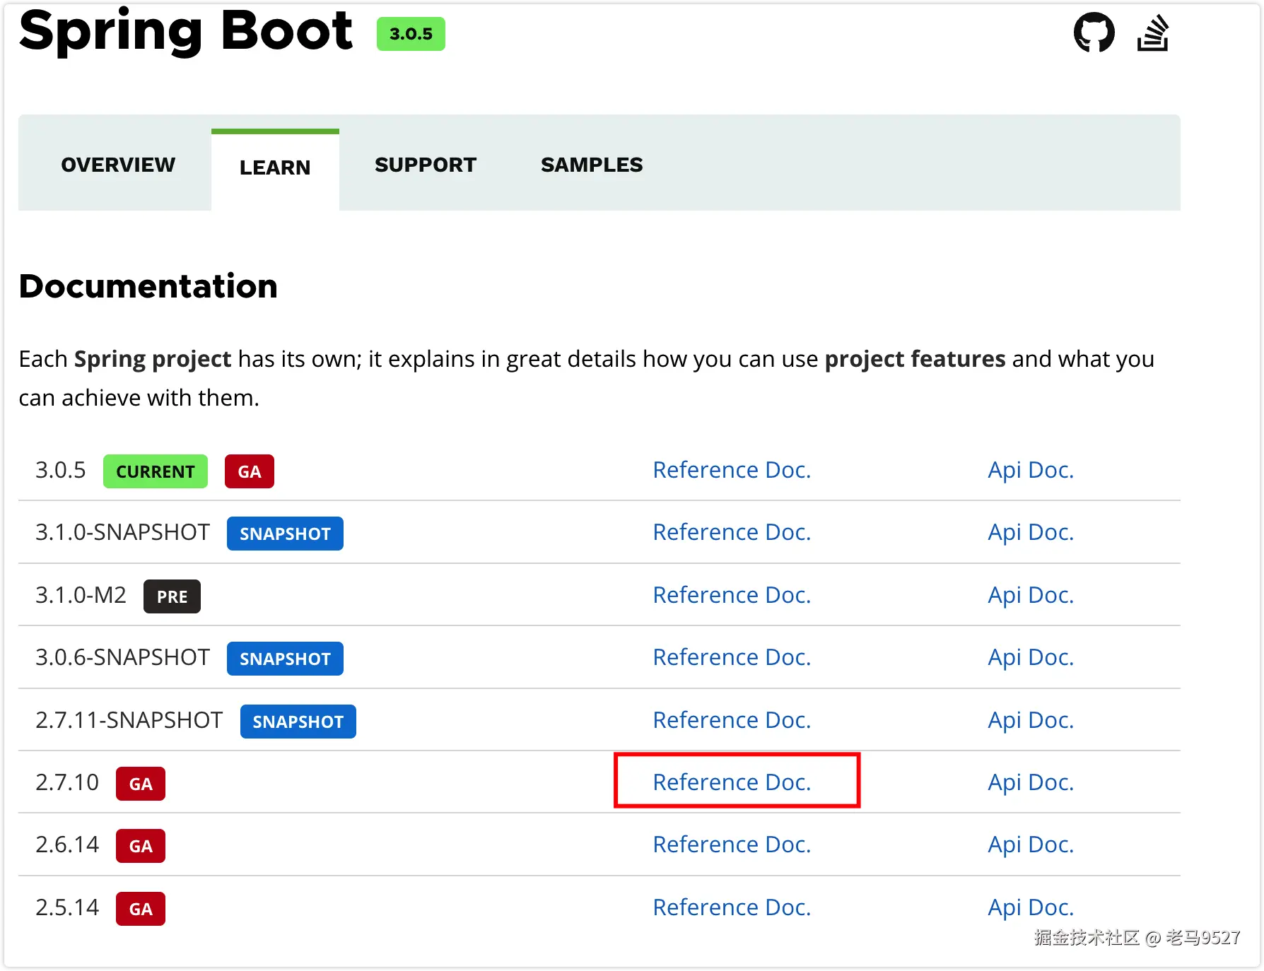Image resolution: width=1264 pixels, height=971 pixels.
Task: Click the GA badge beside 2.7.10
Action: pos(141,784)
